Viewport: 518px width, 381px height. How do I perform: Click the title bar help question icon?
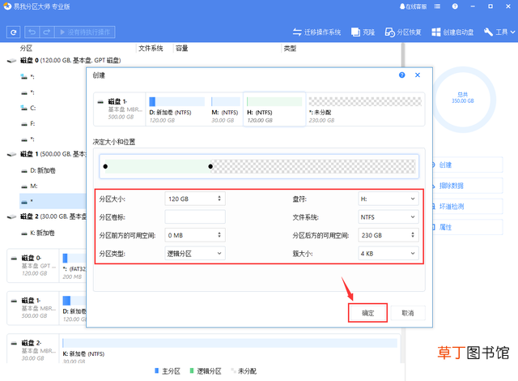tap(455, 6)
